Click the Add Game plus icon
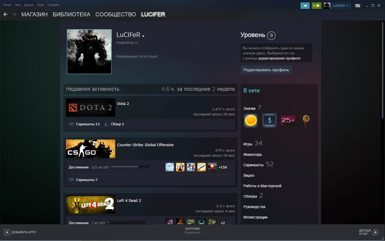The width and height of the screenshot is (385, 241). coord(7,232)
